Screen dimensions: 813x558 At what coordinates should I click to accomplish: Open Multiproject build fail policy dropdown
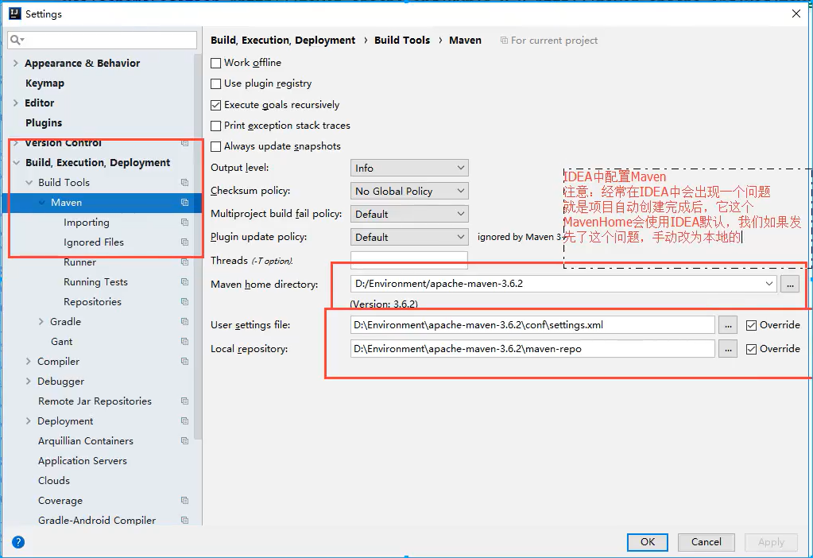point(409,214)
